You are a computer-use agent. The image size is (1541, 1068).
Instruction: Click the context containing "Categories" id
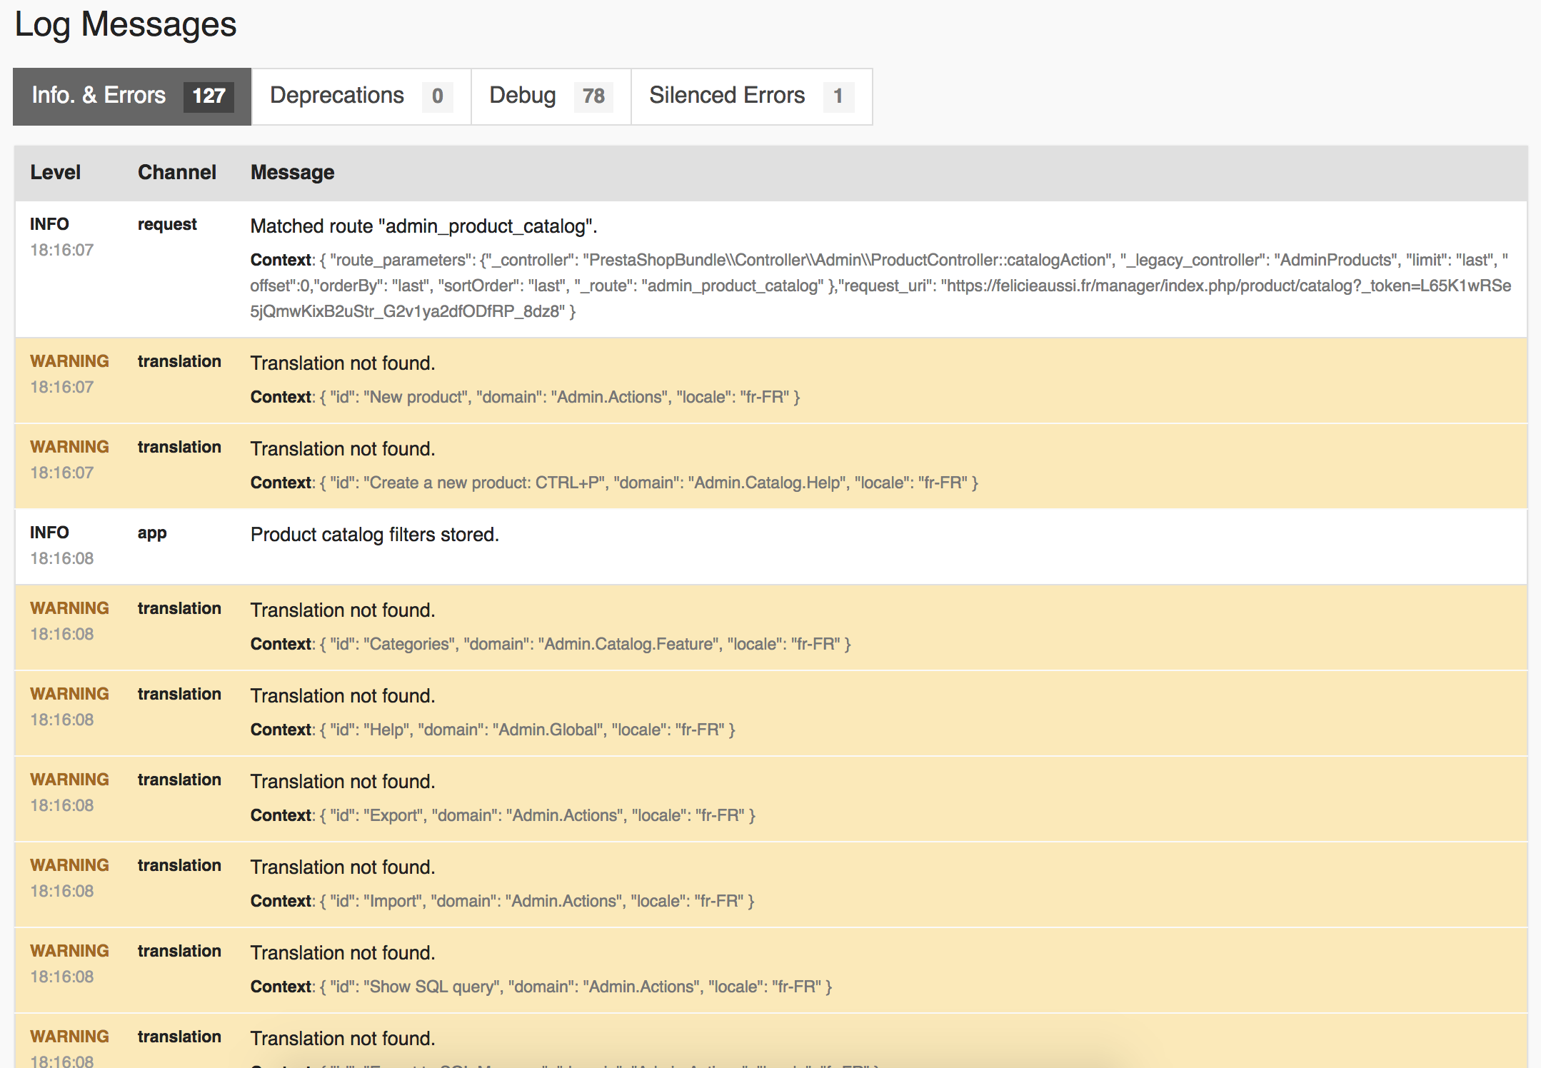click(x=551, y=644)
